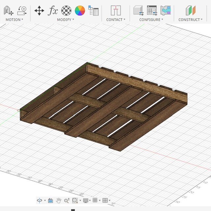Click the Viewports layout icon
Viewport: 211px width, 211px height.
click(x=105, y=200)
